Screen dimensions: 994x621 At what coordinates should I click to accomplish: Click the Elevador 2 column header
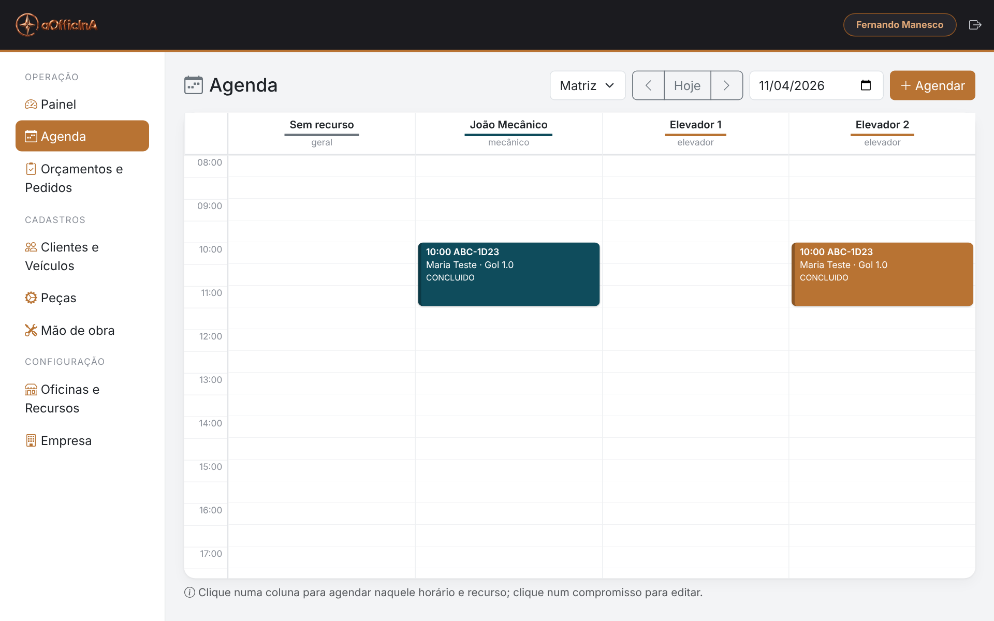point(882,133)
